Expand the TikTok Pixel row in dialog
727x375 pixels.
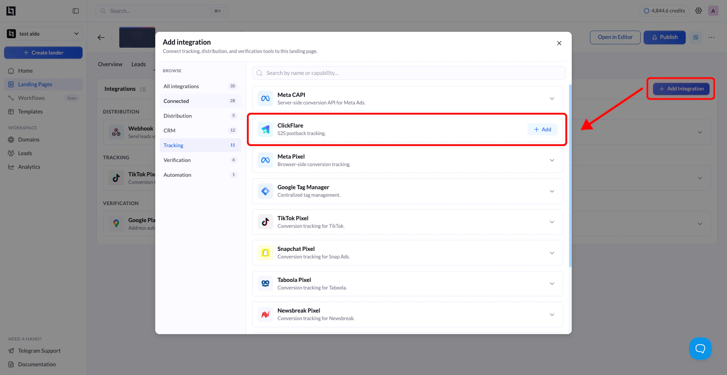click(x=552, y=222)
